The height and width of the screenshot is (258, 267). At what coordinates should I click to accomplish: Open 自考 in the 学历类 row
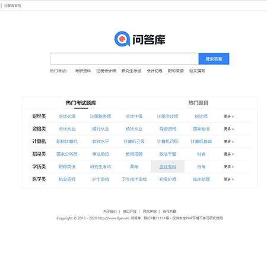(x=201, y=166)
